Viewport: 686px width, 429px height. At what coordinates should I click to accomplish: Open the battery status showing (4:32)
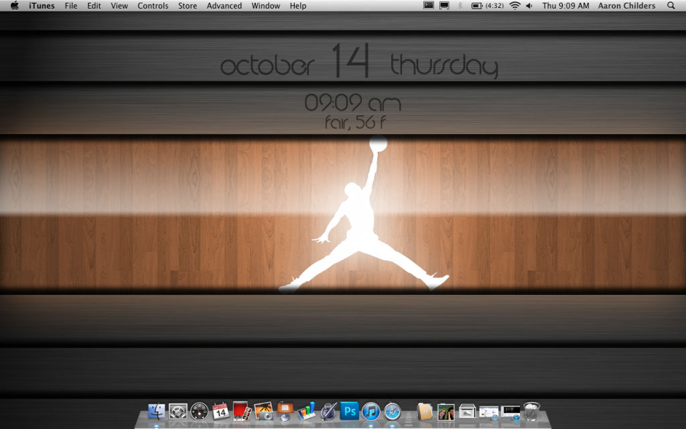(488, 5)
